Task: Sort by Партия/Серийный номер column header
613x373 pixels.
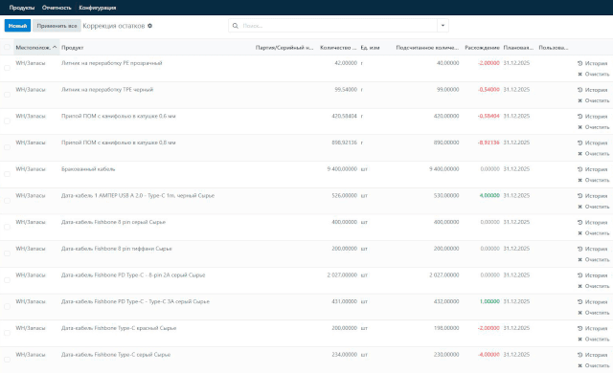Action: point(284,48)
